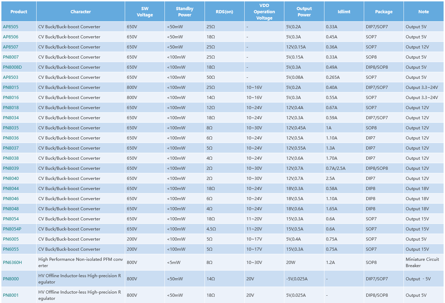Select the '50Ω' RDS(on) cell
Image resolution: width=445 pixels, height=303 pixels.
click(224, 77)
